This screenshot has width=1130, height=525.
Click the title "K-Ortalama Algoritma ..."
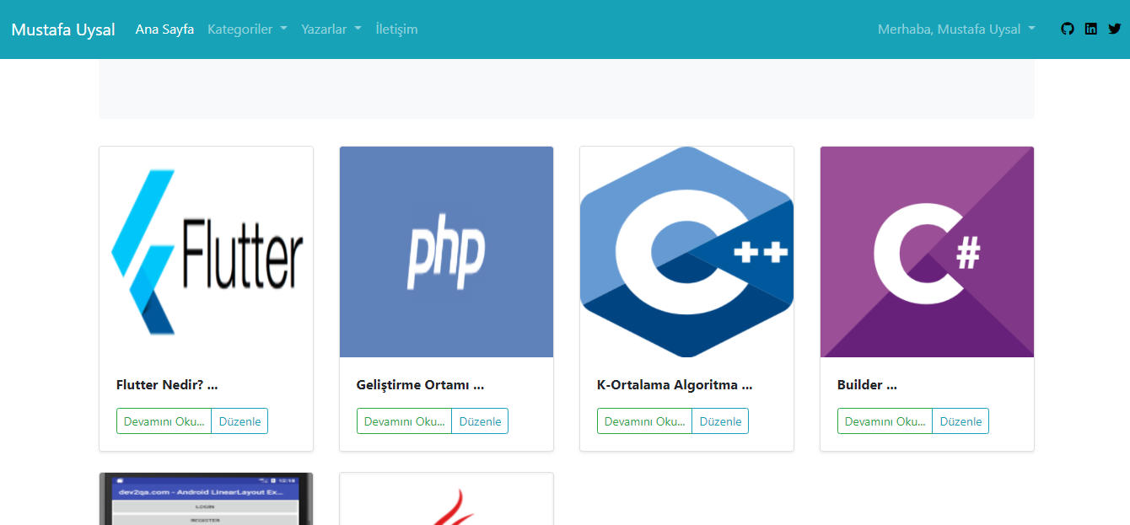tap(674, 385)
